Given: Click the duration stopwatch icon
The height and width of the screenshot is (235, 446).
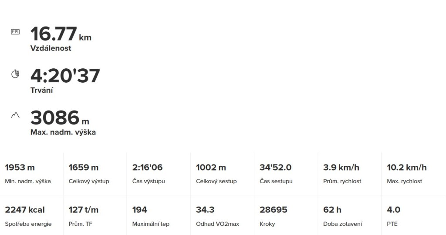Looking at the screenshot, I should point(15,74).
